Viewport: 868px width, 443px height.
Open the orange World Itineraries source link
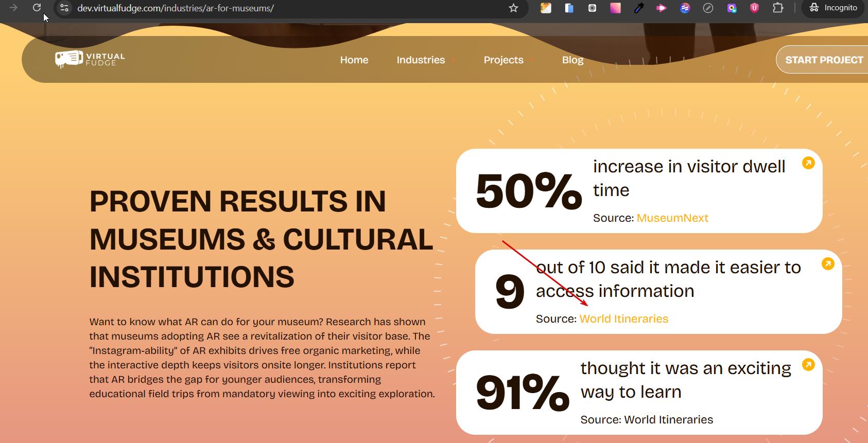(x=624, y=319)
